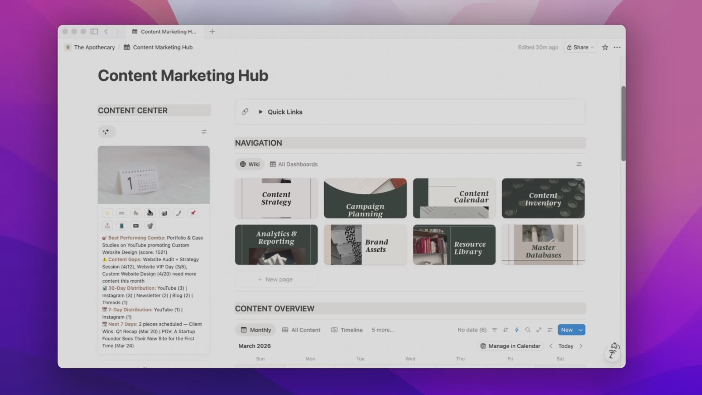Toggle the sidebar panel icon in title bar
Viewport: 702px width, 395px height.
94,32
